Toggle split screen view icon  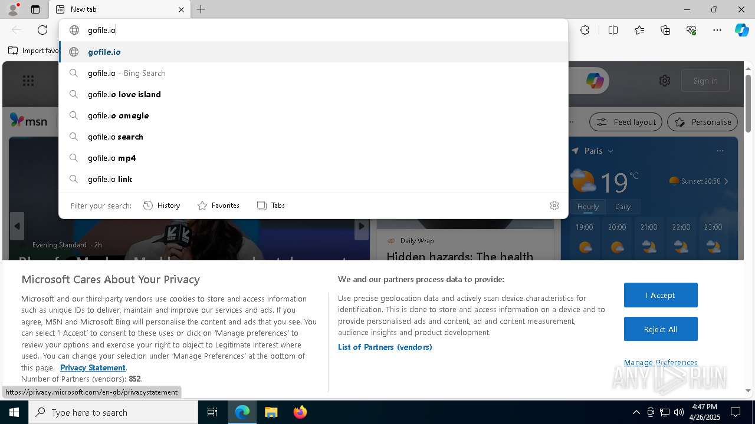[x=613, y=30]
